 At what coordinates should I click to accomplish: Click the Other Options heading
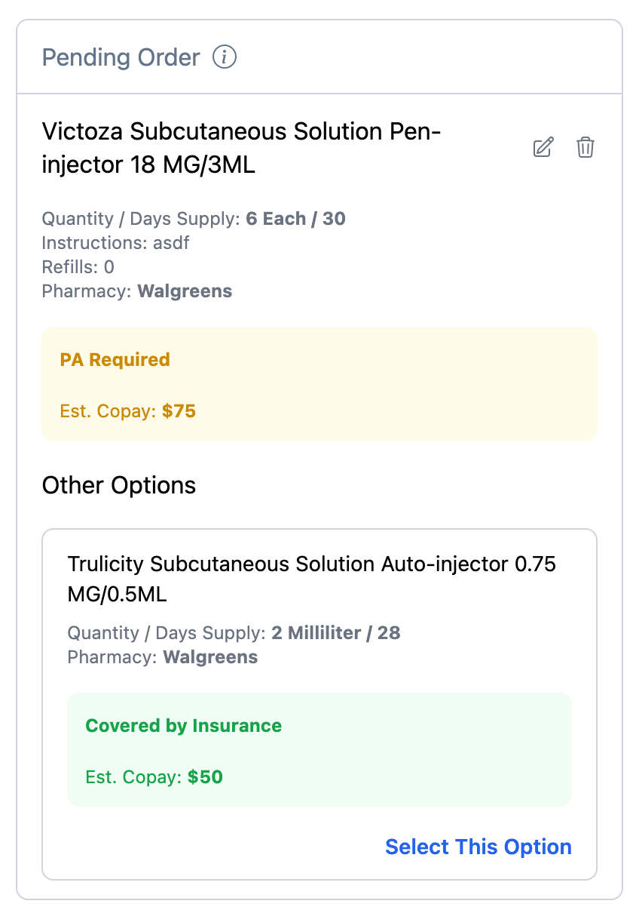[x=119, y=484]
